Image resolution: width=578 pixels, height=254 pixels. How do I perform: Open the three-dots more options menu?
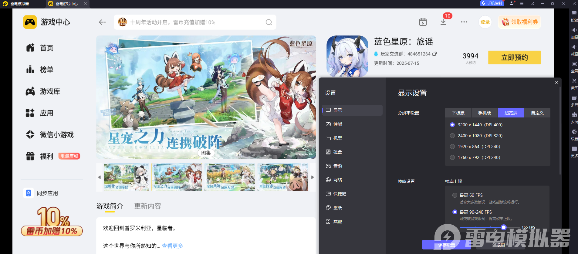pos(464,22)
